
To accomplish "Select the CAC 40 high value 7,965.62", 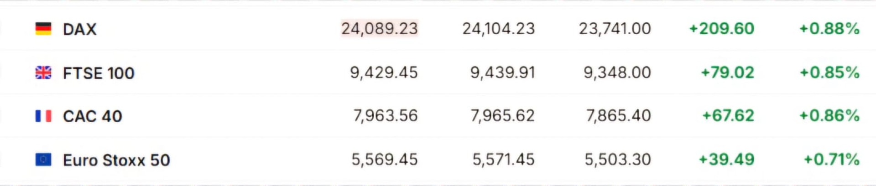I will pos(502,116).
